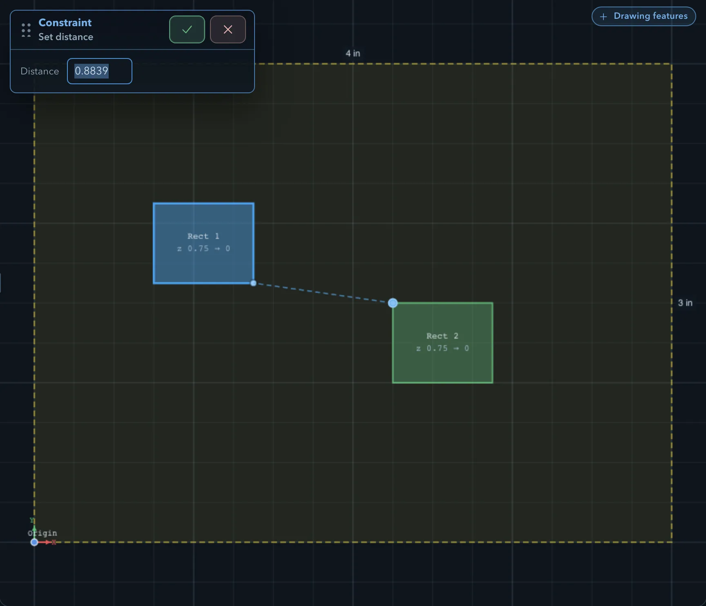Select the blue Rect 1 shape
Image resolution: width=706 pixels, height=606 pixels.
point(203,243)
